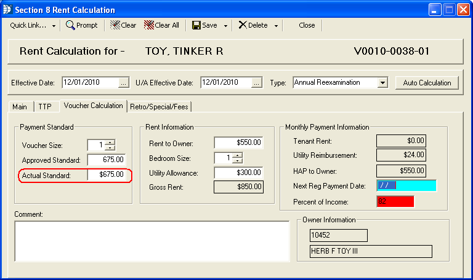Click the Utility Allowance field

pyautogui.click(x=238, y=173)
